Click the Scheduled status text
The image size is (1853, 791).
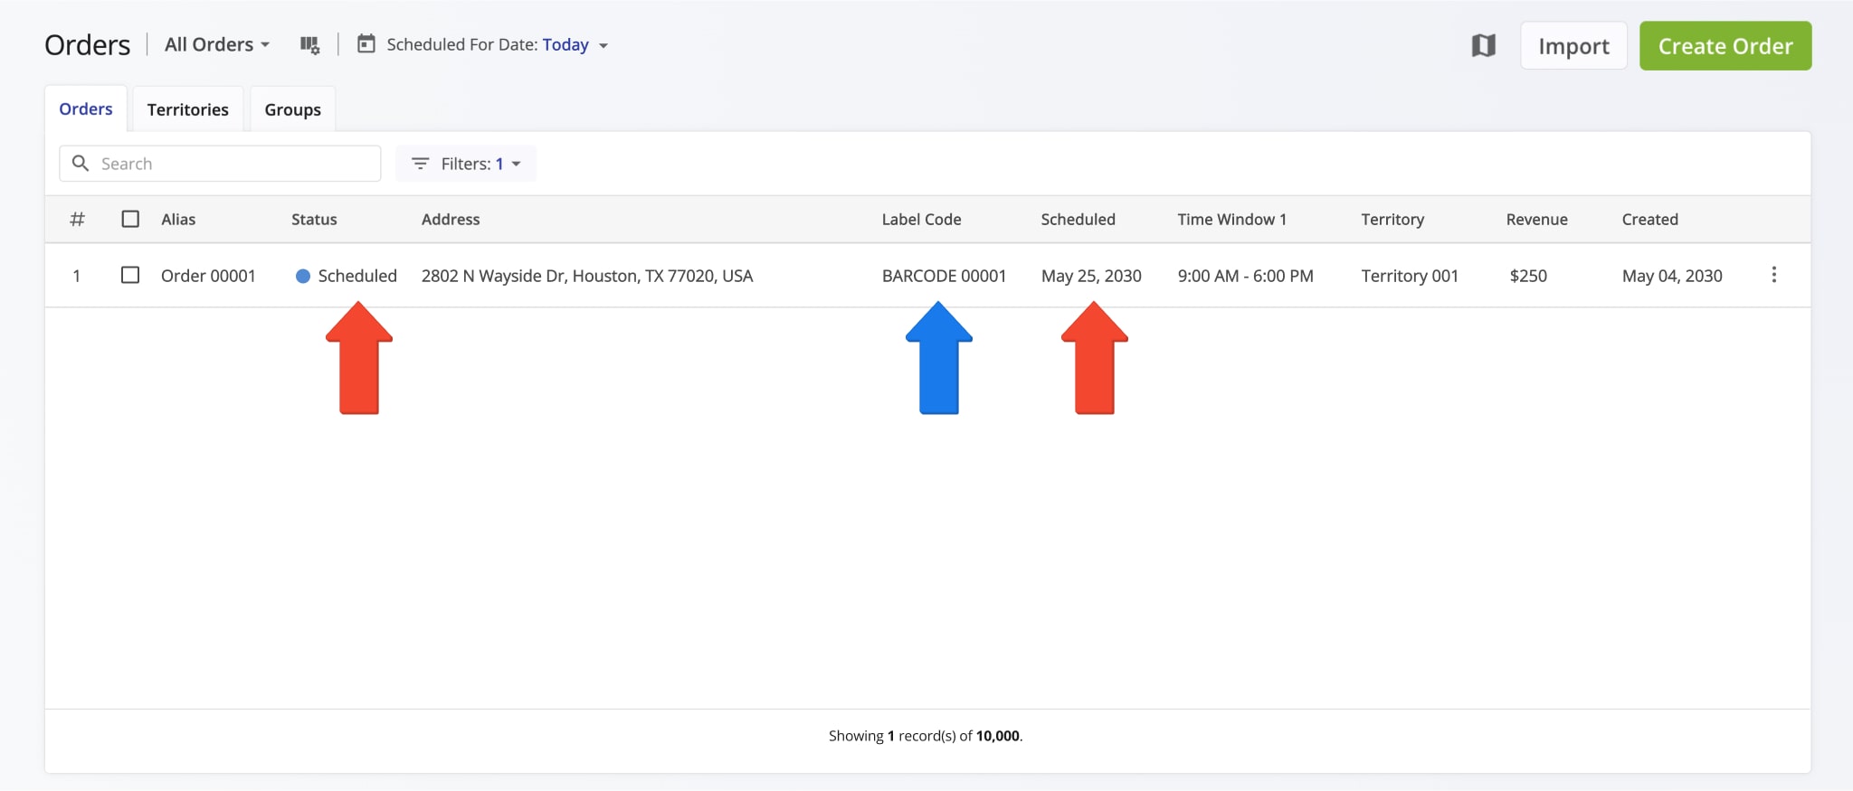tap(357, 276)
